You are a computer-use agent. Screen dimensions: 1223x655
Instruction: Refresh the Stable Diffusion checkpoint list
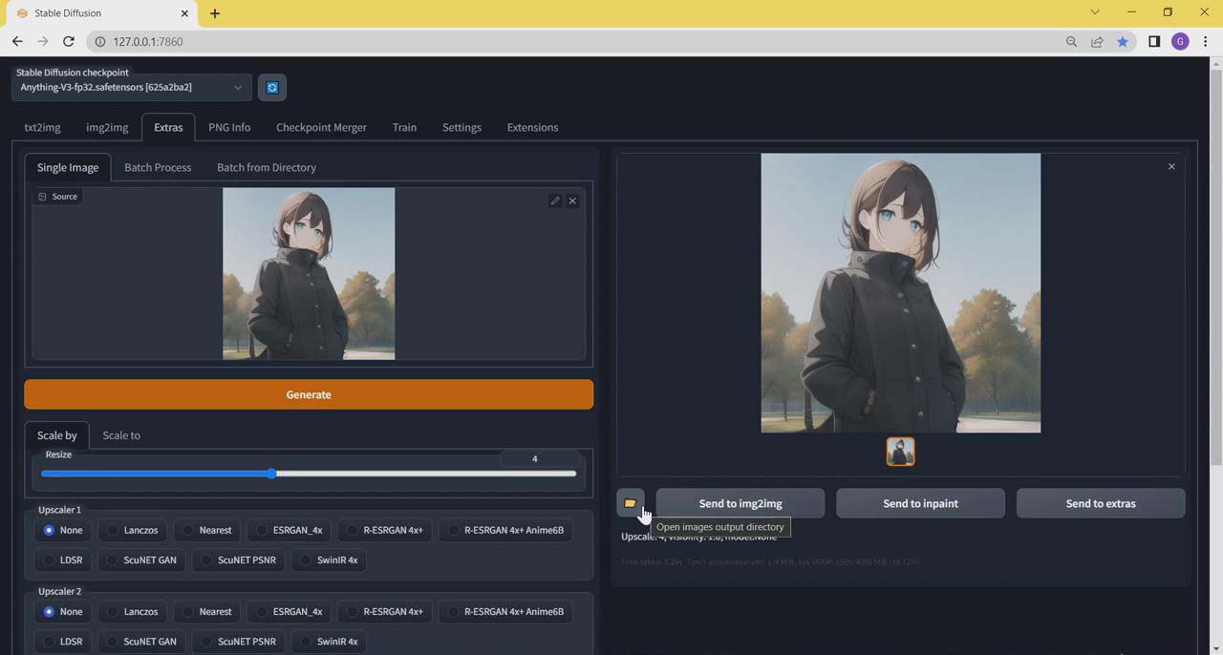272,87
